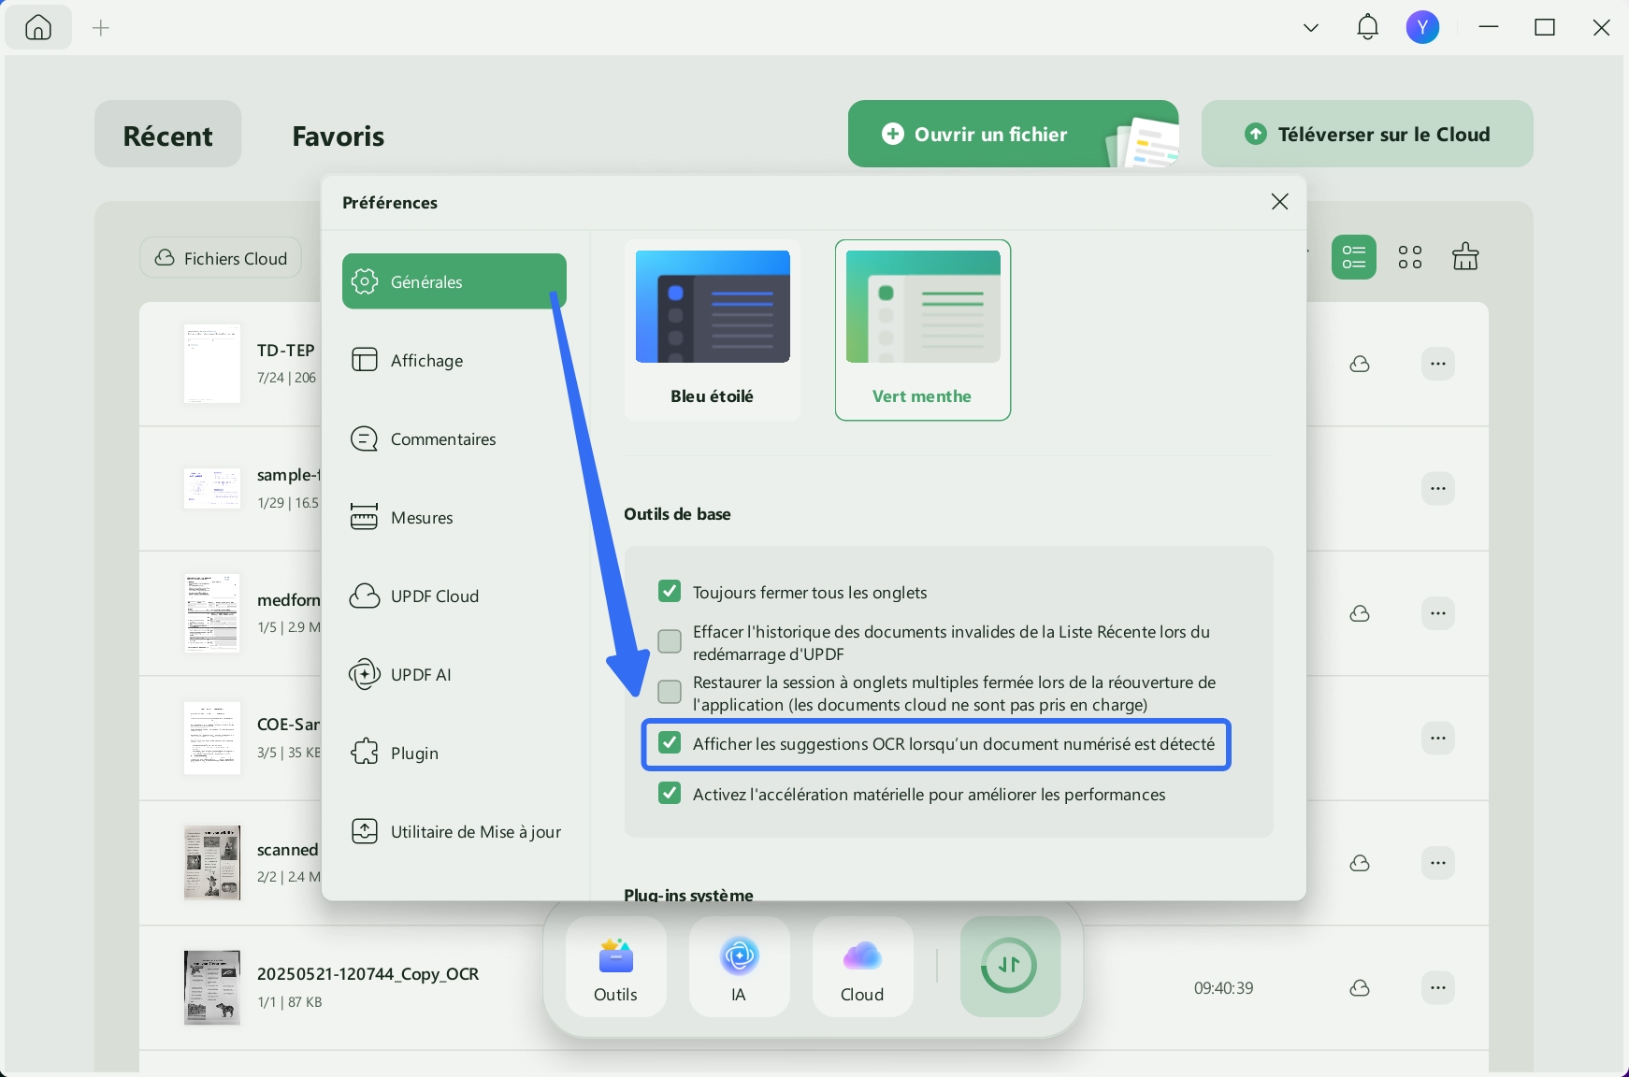Viewport: 1629px width, 1077px height.
Task: Switch to grid view icon
Action: [x=1410, y=256]
